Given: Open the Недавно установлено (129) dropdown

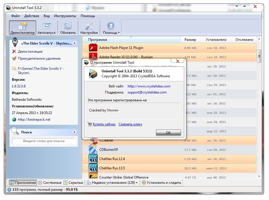Looking at the screenshot, I should [112, 183].
